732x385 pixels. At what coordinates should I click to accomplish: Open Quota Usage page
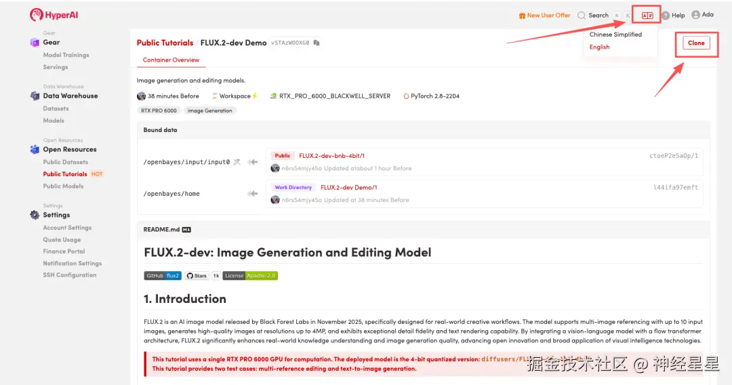point(62,240)
